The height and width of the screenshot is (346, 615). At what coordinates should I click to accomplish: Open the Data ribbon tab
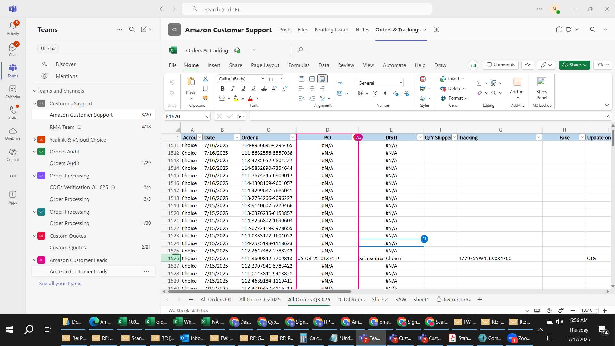pyautogui.click(x=324, y=65)
